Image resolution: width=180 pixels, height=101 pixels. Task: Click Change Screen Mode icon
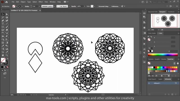5,74
